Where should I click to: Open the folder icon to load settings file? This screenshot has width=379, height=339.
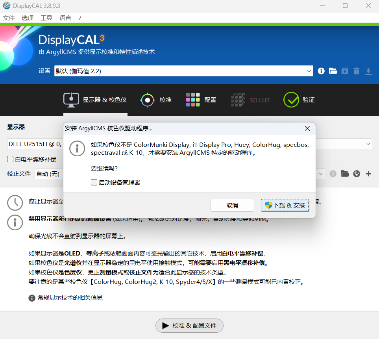coord(333,71)
